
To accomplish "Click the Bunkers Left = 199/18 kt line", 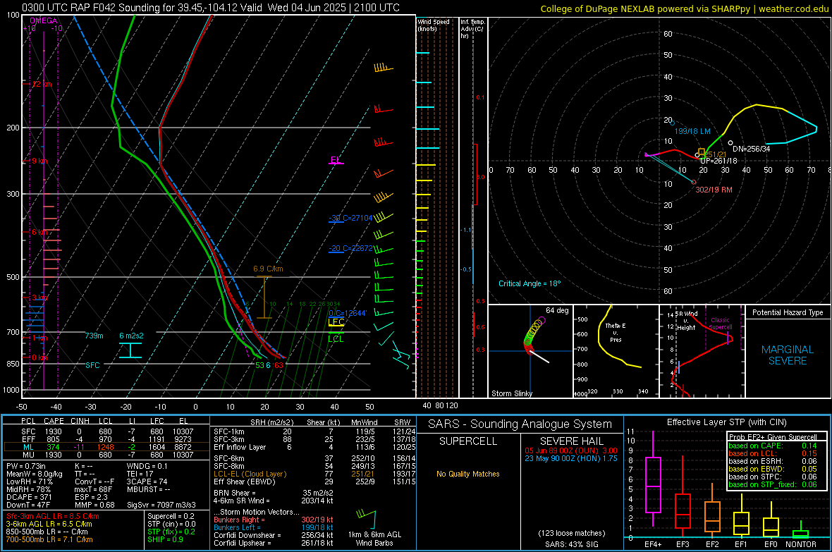I will coord(274,527).
